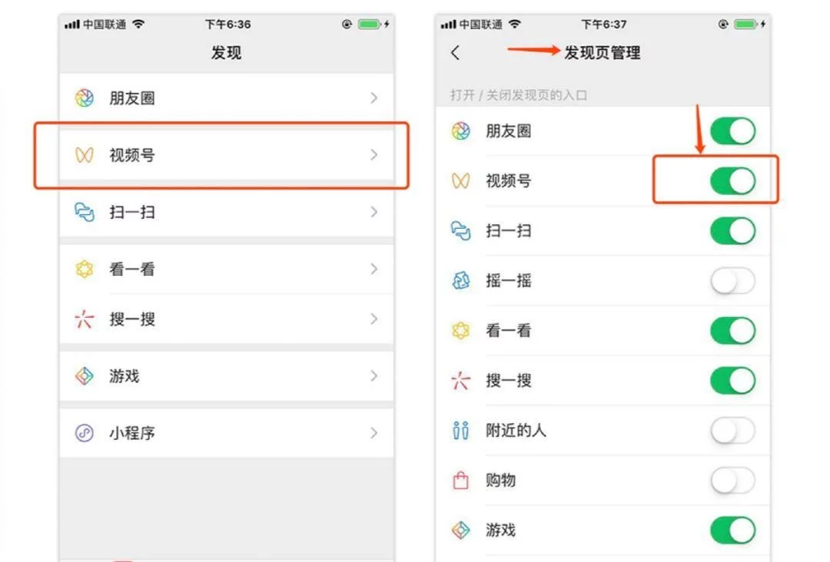Tap the 搜一搜 red star icon in Discover
Screen dimensions: 830x562
[x=85, y=319]
